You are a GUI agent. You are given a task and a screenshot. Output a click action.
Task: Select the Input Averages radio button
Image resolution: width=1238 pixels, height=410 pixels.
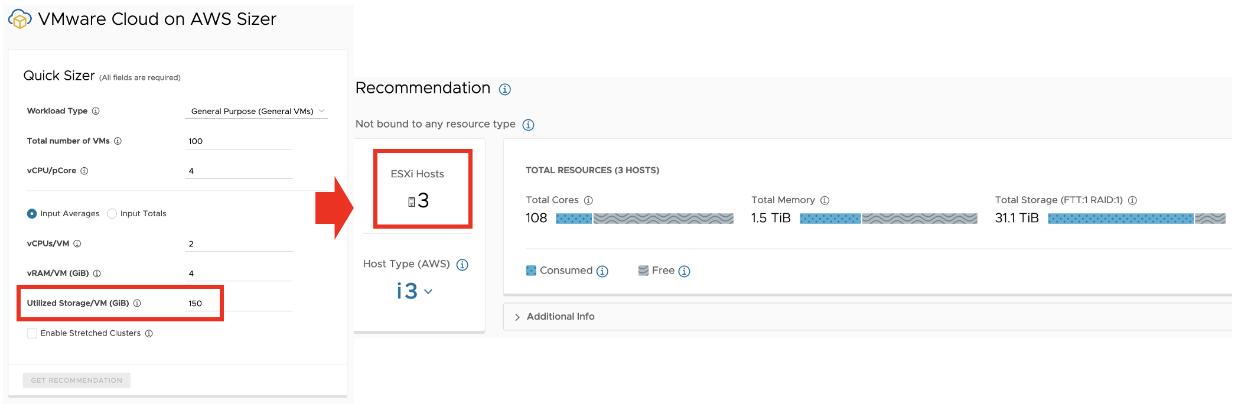32,214
